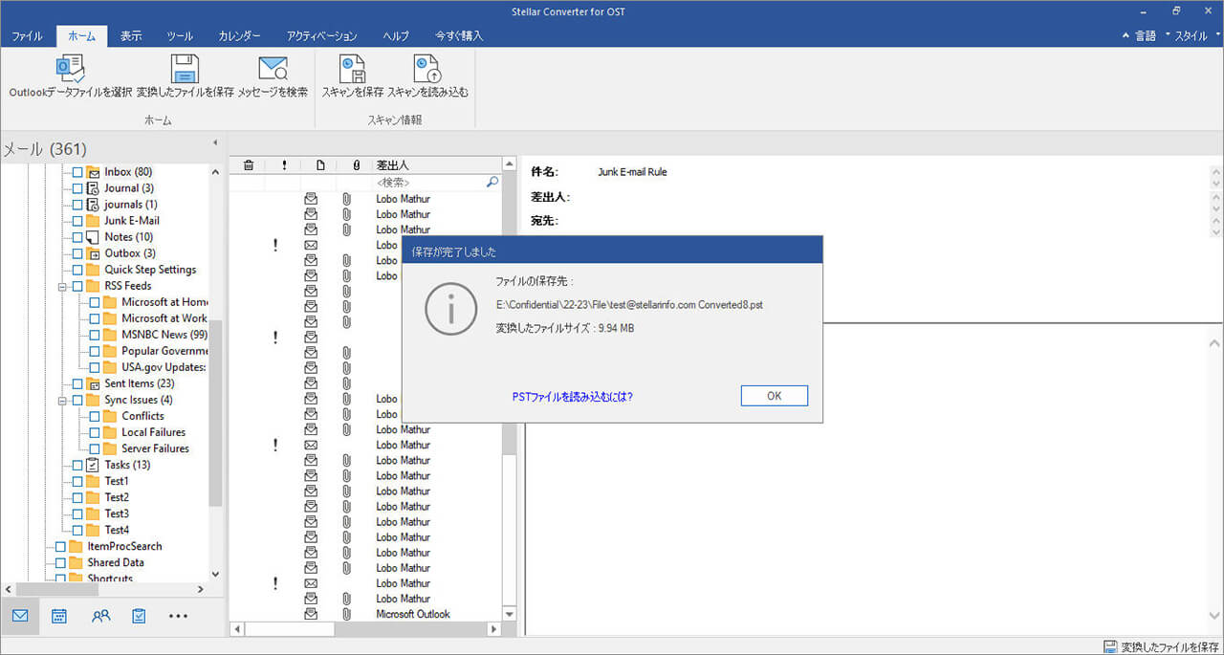Toggle the Inbox (80) checkbox

click(77, 172)
